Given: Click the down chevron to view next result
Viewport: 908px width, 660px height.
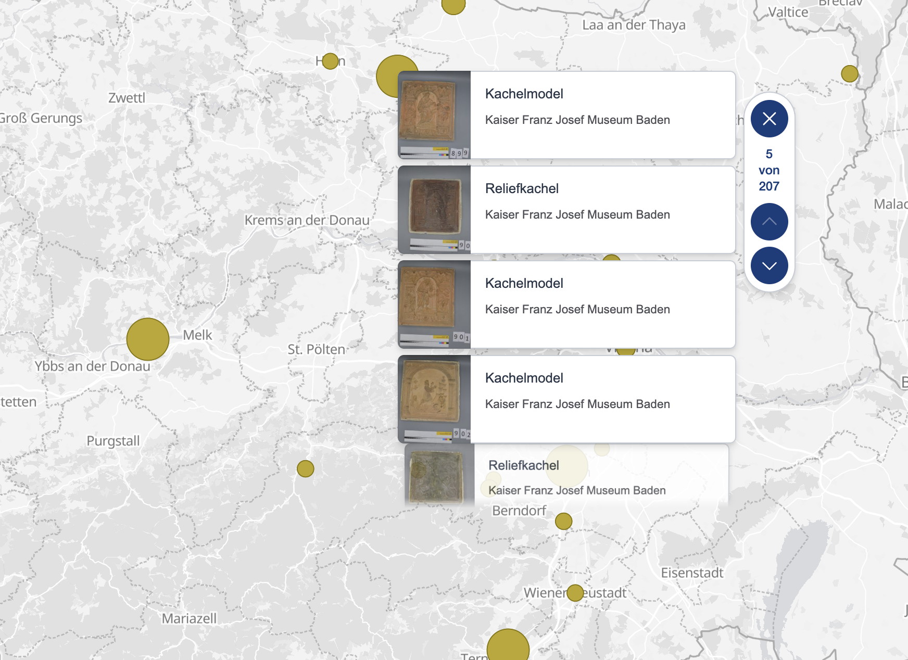Looking at the screenshot, I should click(x=769, y=265).
